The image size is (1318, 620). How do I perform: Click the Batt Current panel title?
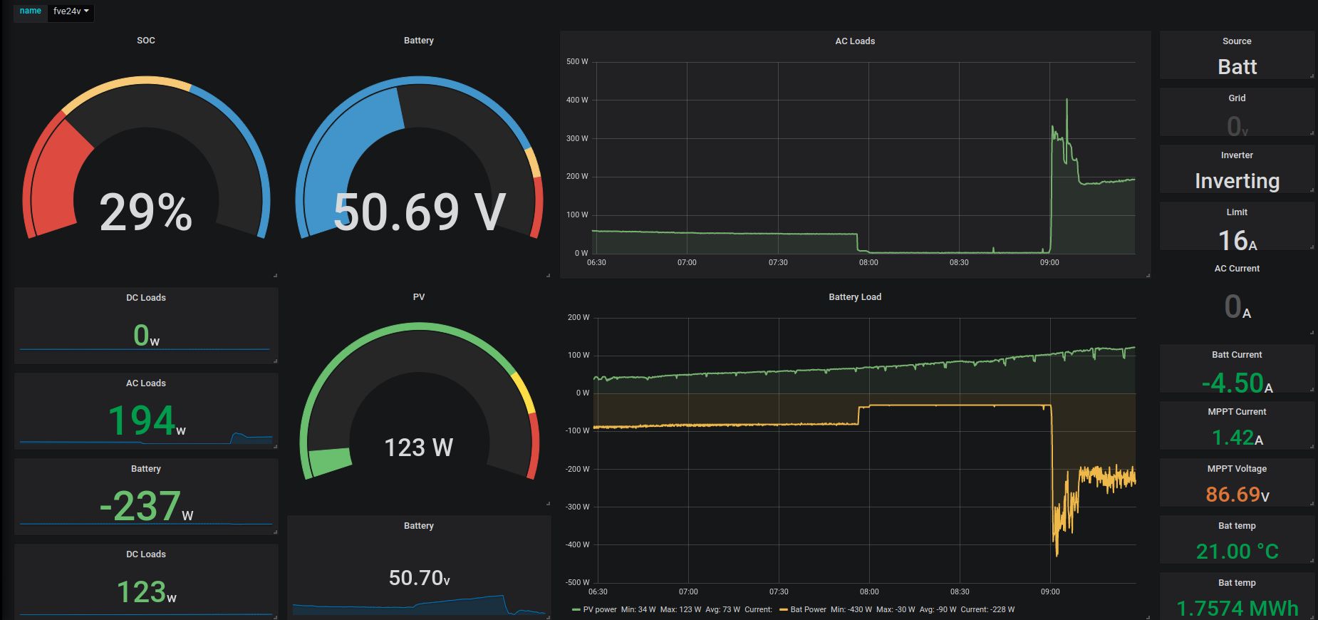(x=1236, y=355)
